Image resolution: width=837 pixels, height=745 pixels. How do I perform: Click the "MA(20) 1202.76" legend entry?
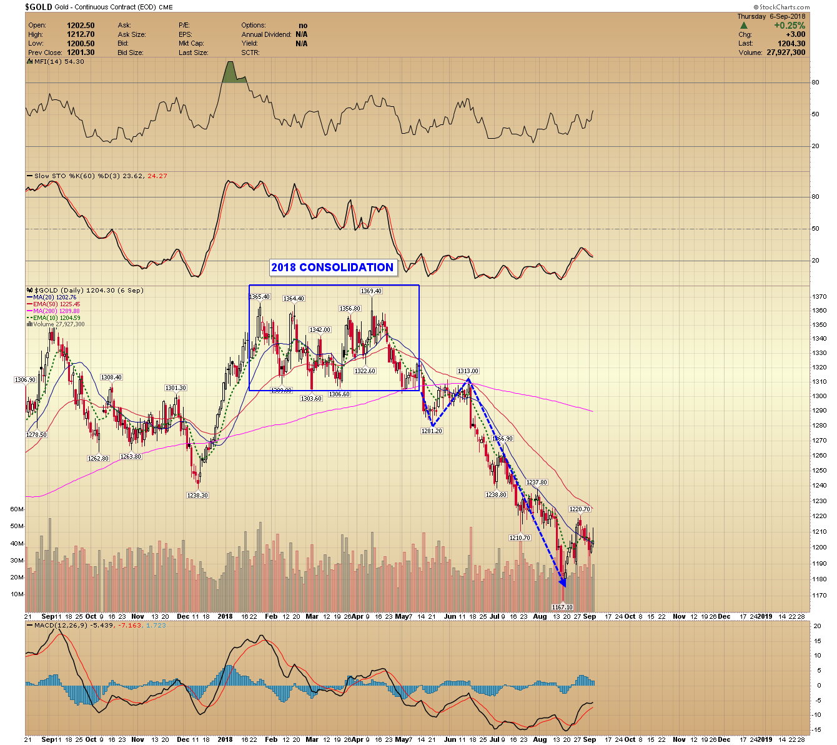(56, 297)
